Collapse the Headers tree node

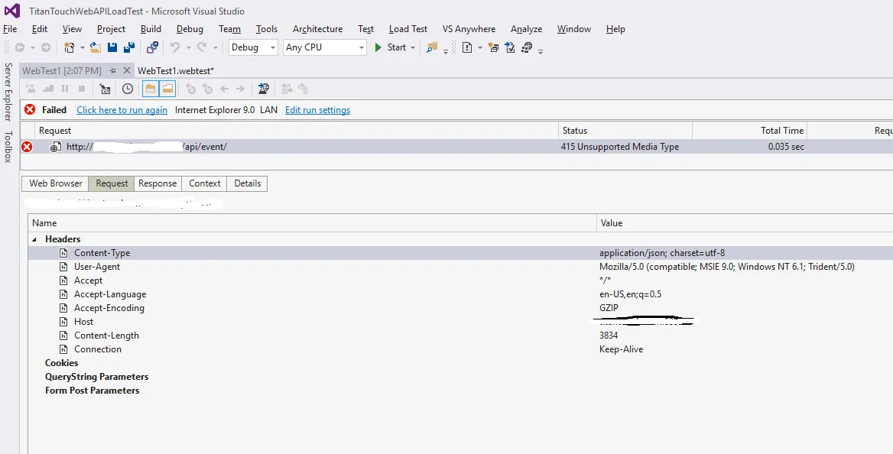(x=34, y=240)
